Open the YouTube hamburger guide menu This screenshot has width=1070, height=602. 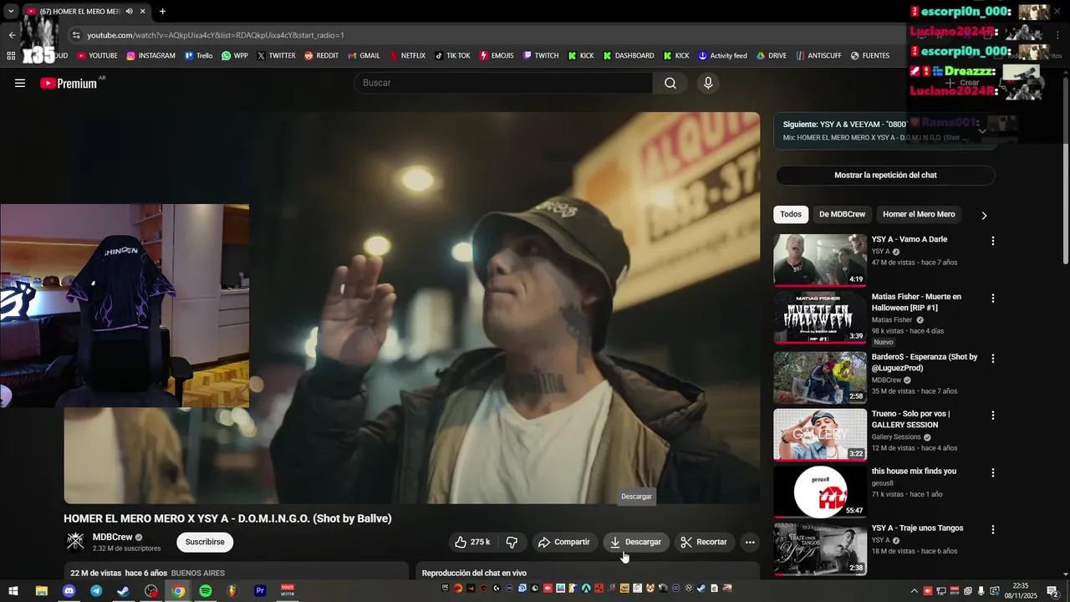pyautogui.click(x=20, y=83)
